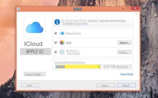Open Account Details

(x=34, y=74)
